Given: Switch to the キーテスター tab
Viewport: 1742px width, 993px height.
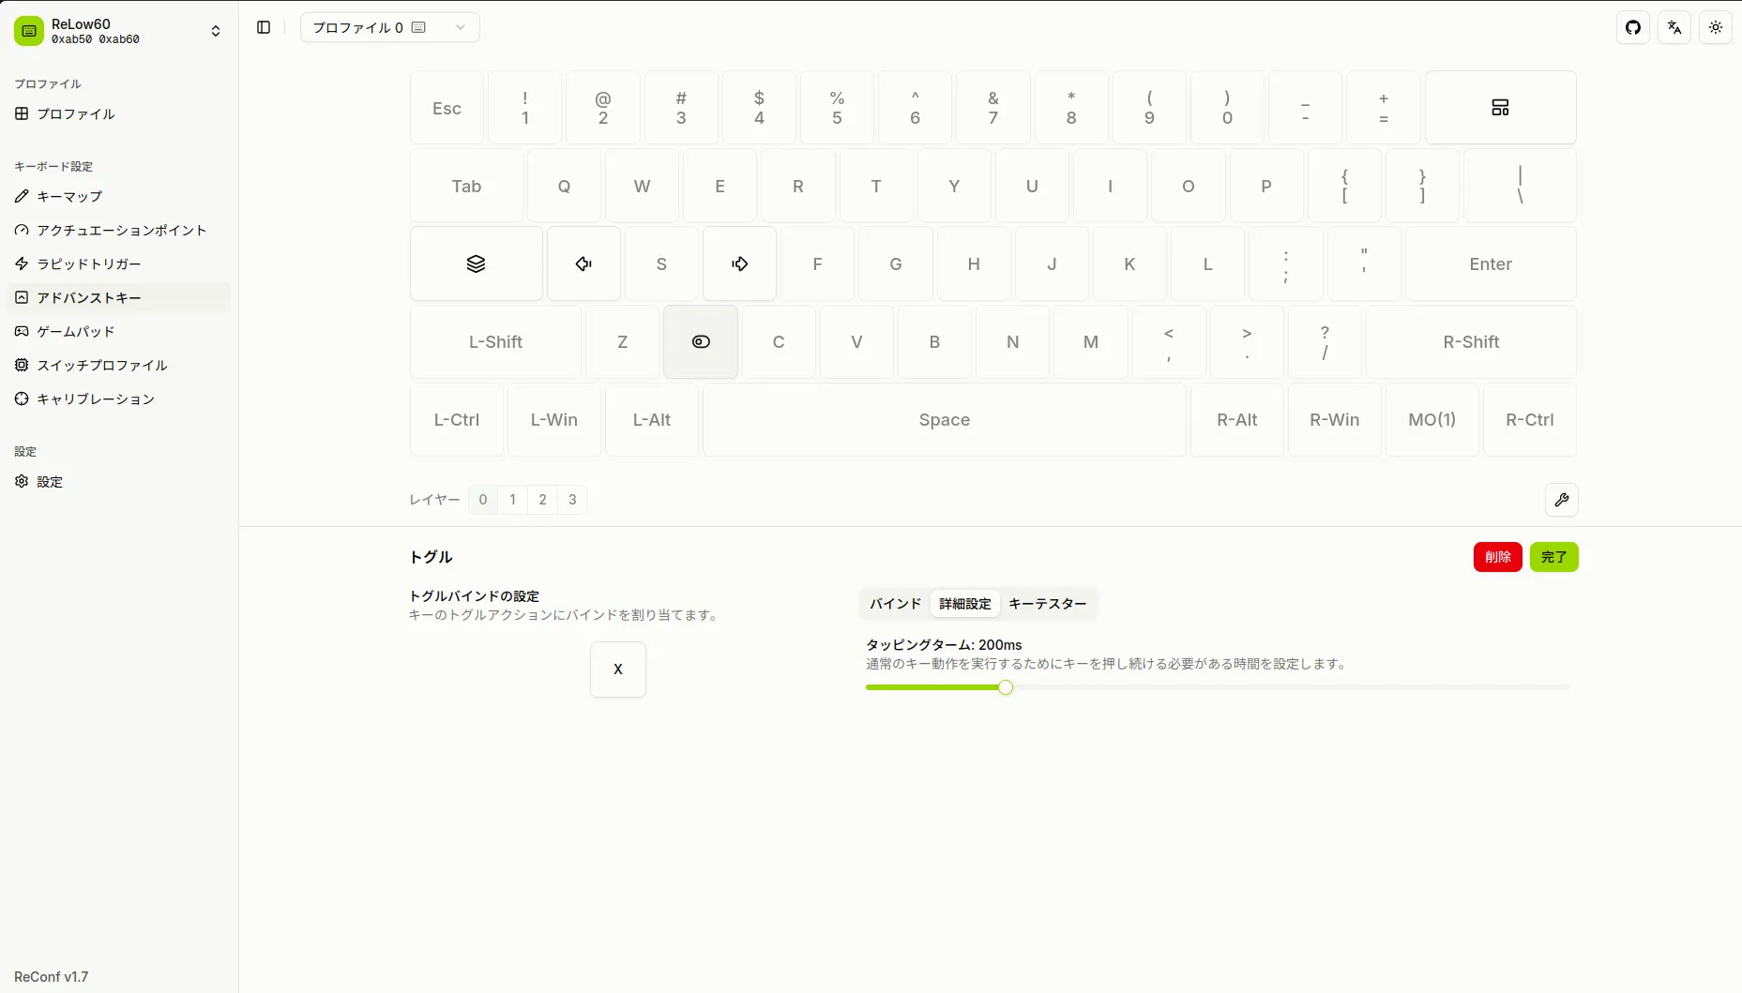Looking at the screenshot, I should click(x=1047, y=604).
